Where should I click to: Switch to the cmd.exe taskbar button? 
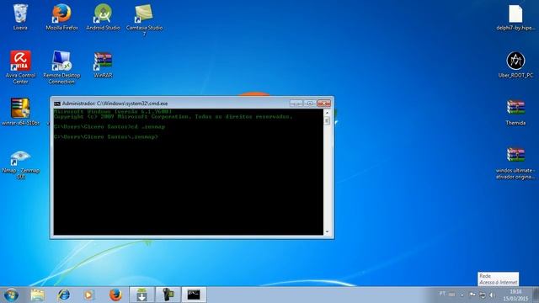pos(194,295)
